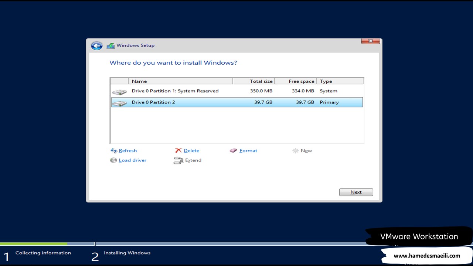Click the drive icon for Partition 2
The height and width of the screenshot is (266, 473).
click(119, 103)
